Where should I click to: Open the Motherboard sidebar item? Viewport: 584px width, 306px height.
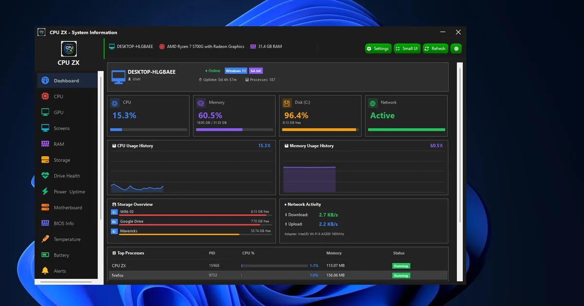pos(68,207)
